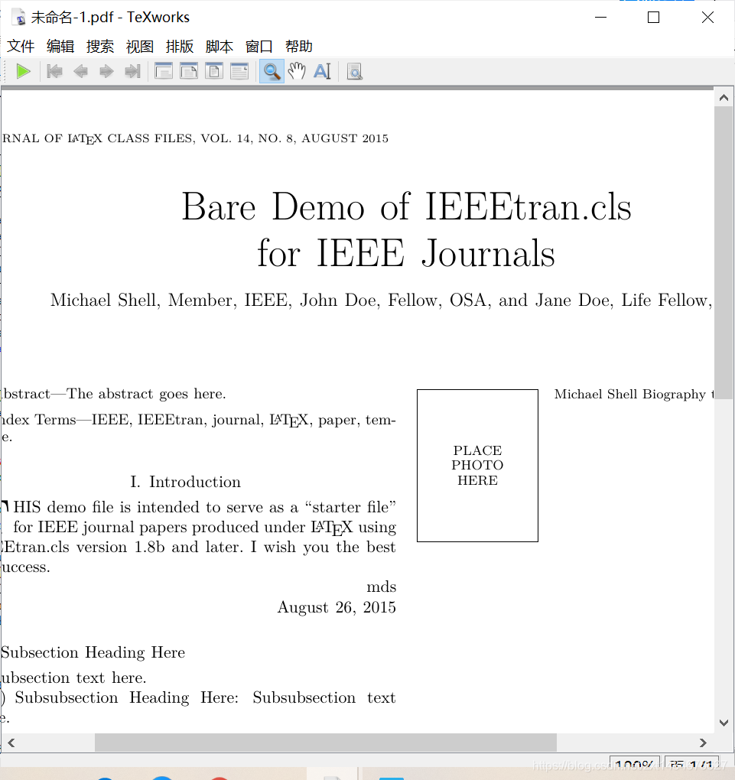Viewport: 735px width, 780px height.
Task: Open the 编辑 menu
Action: pyautogui.click(x=60, y=46)
